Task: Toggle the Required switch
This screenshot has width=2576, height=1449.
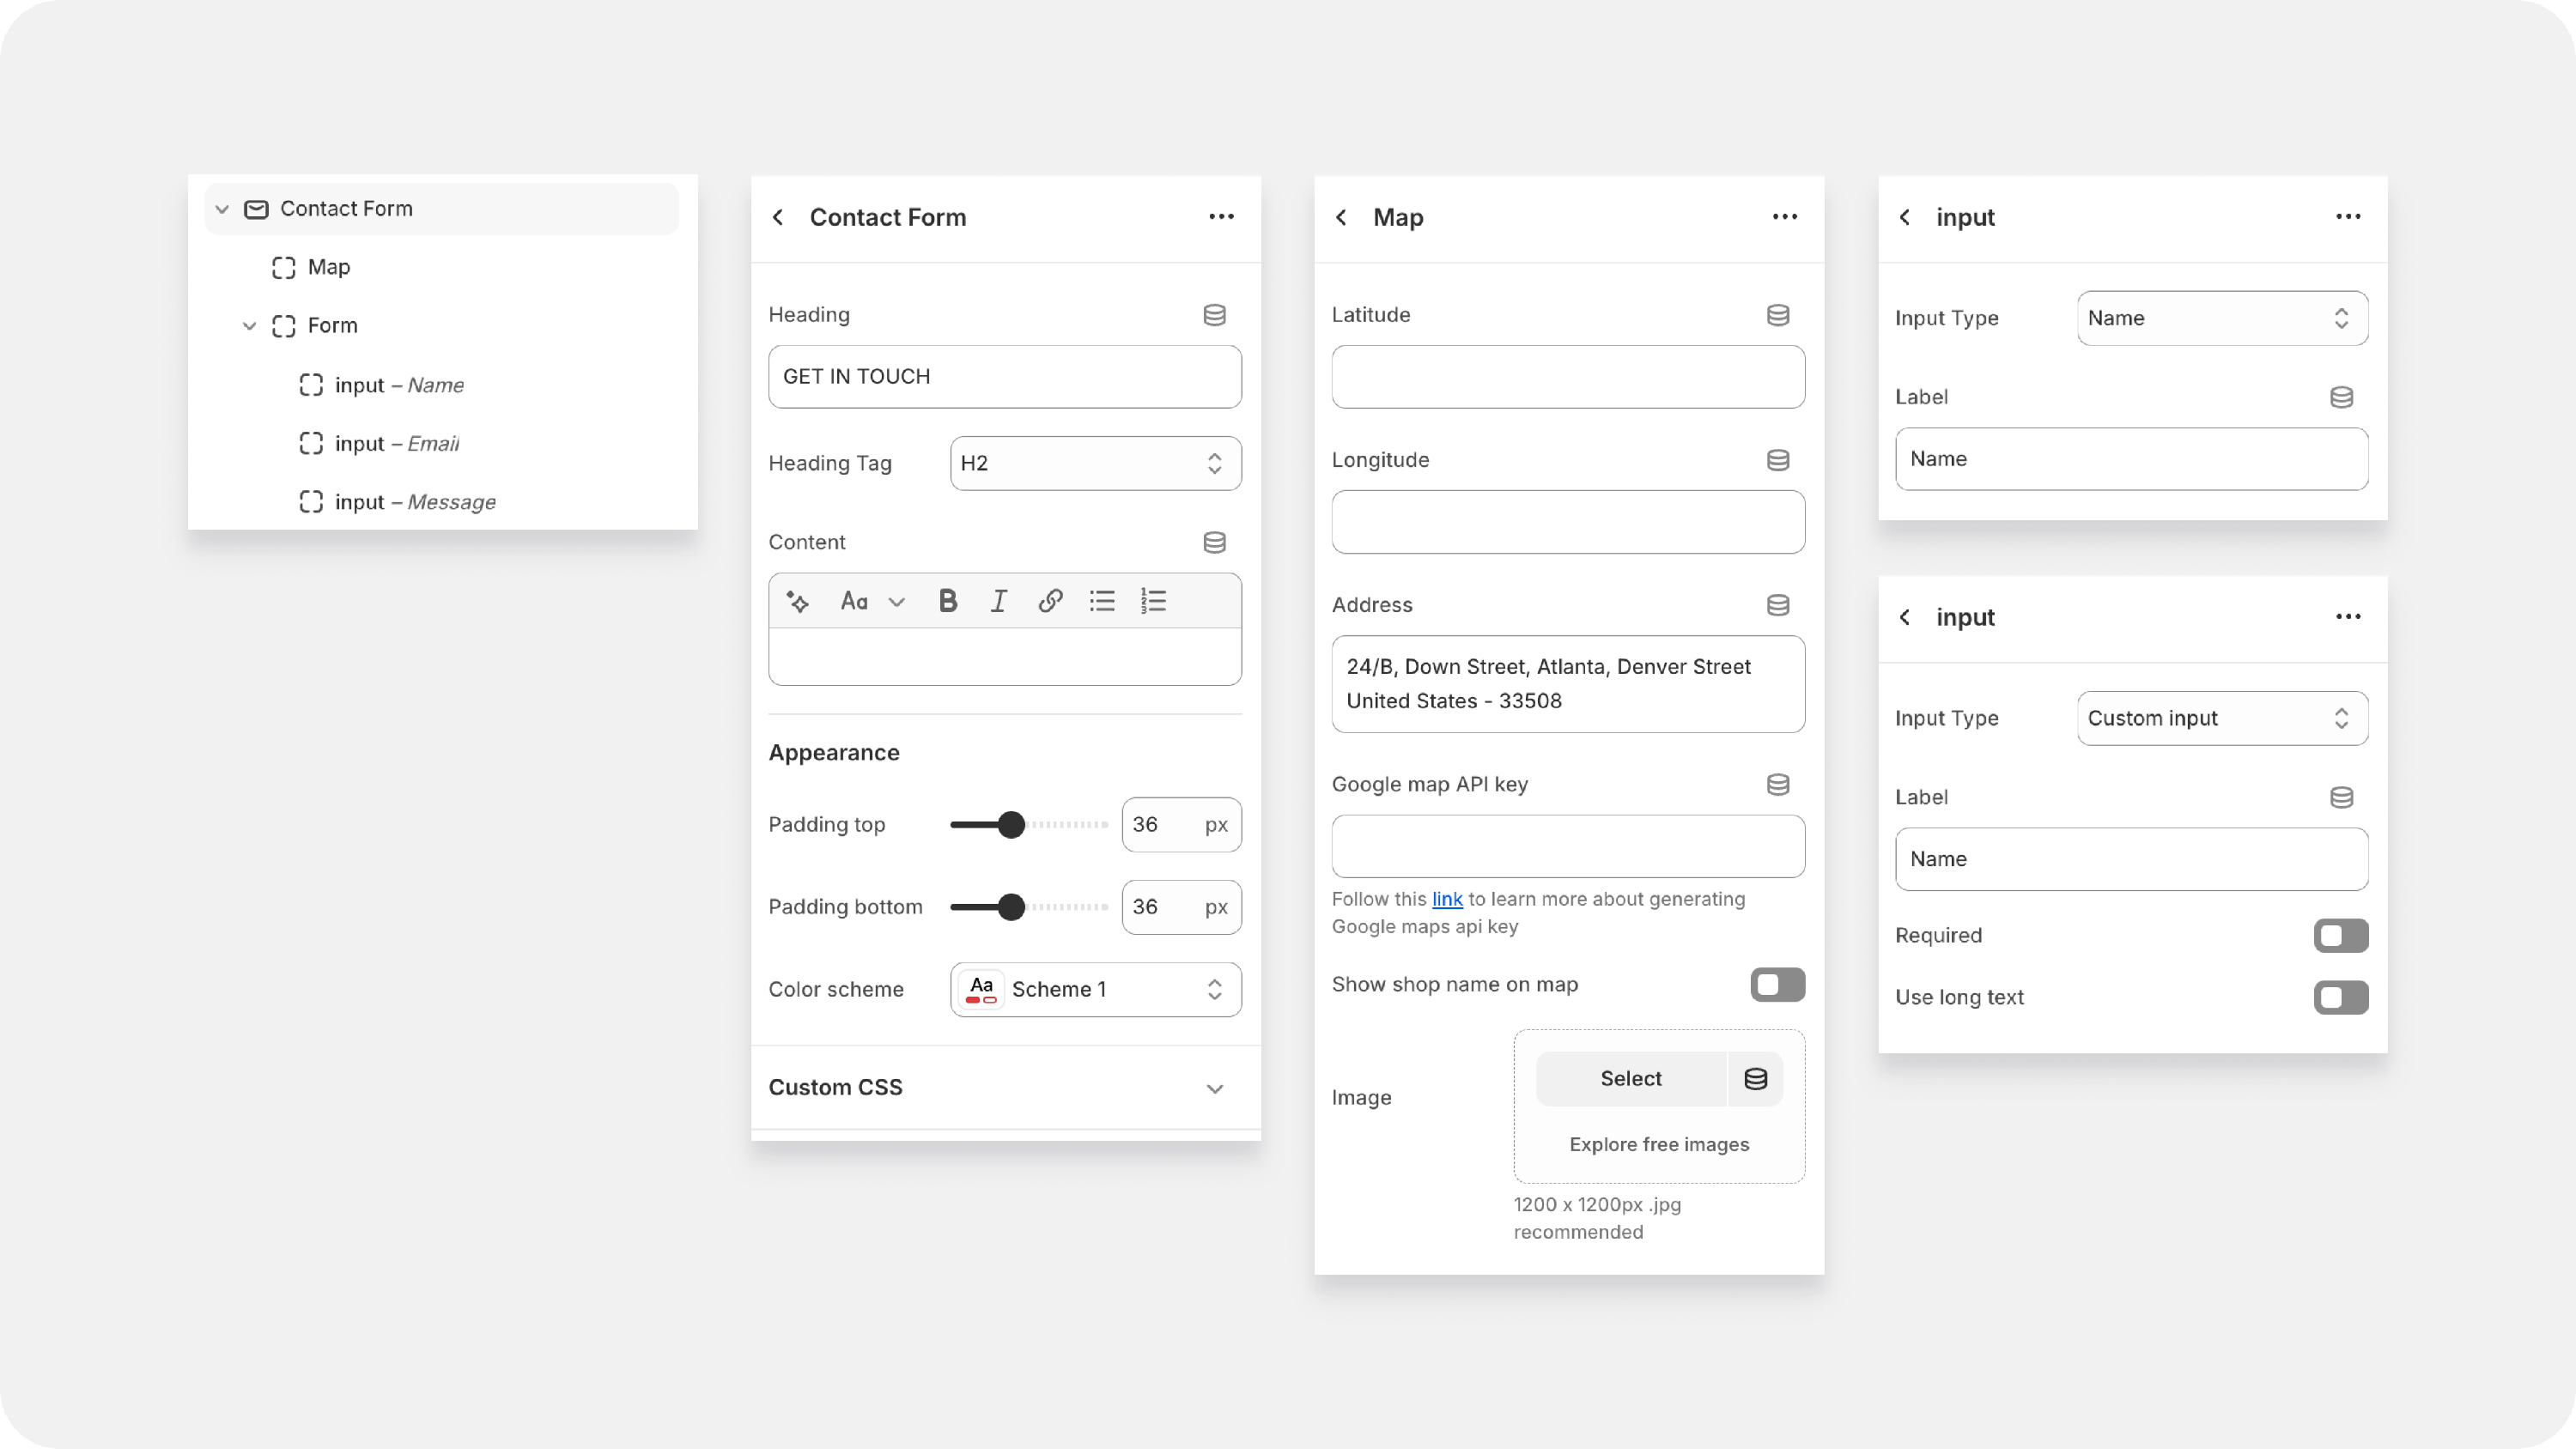Action: (x=2341, y=935)
